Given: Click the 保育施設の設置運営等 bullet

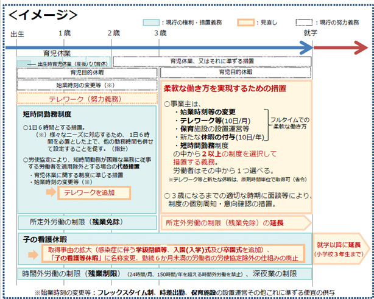Looking at the screenshot, I should click(212, 129).
